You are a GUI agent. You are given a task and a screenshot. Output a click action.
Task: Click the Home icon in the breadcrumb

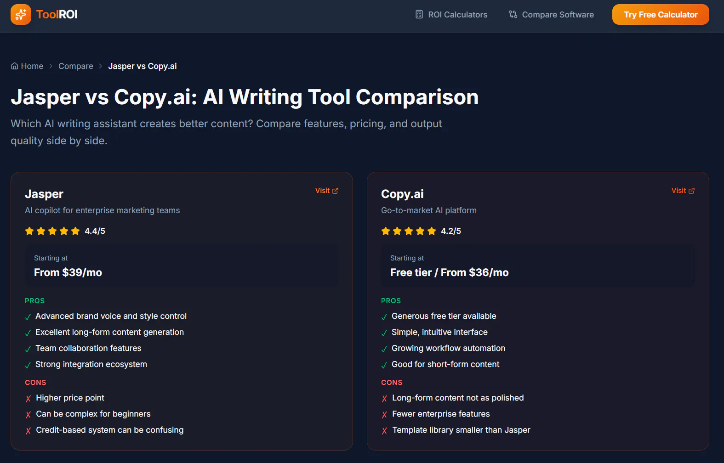click(x=15, y=66)
